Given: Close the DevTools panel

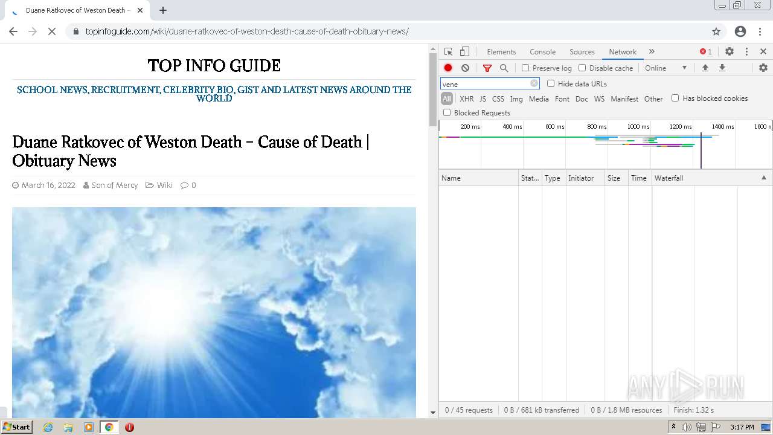Looking at the screenshot, I should click(x=763, y=52).
